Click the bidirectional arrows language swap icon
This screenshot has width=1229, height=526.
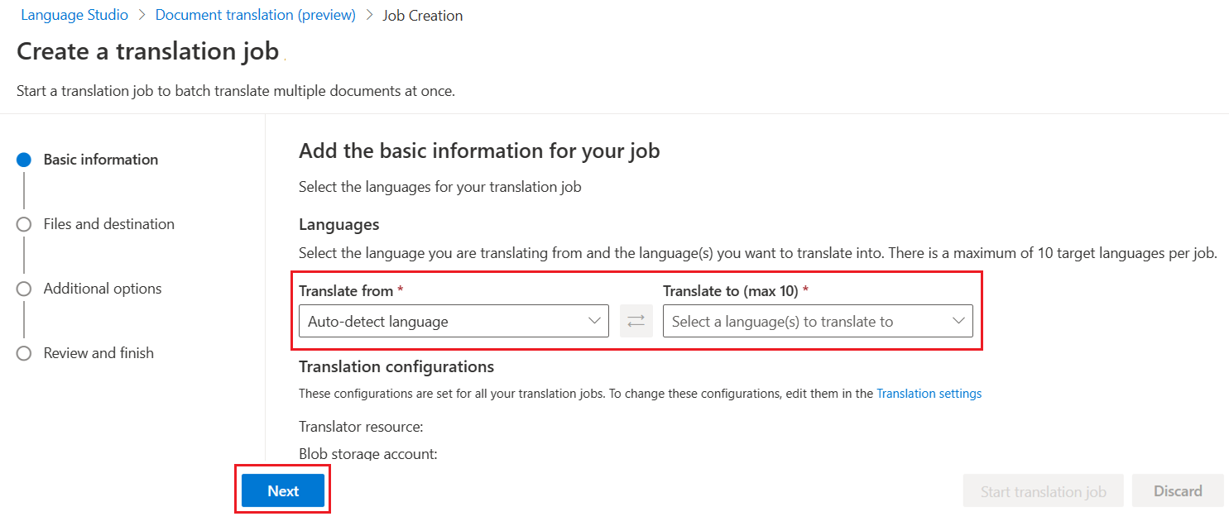click(x=636, y=321)
